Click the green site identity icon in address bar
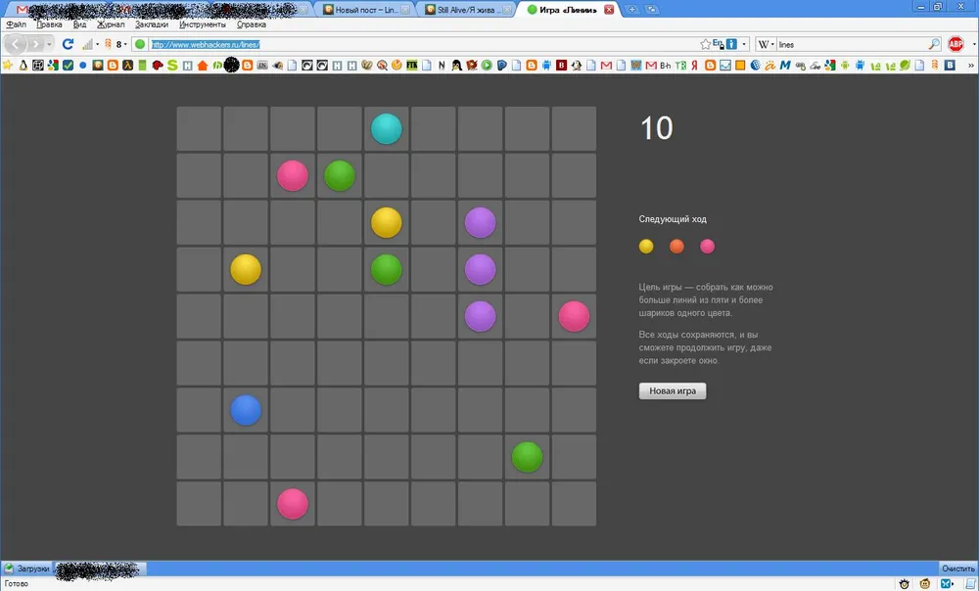Image resolution: width=979 pixels, height=591 pixels. (140, 44)
